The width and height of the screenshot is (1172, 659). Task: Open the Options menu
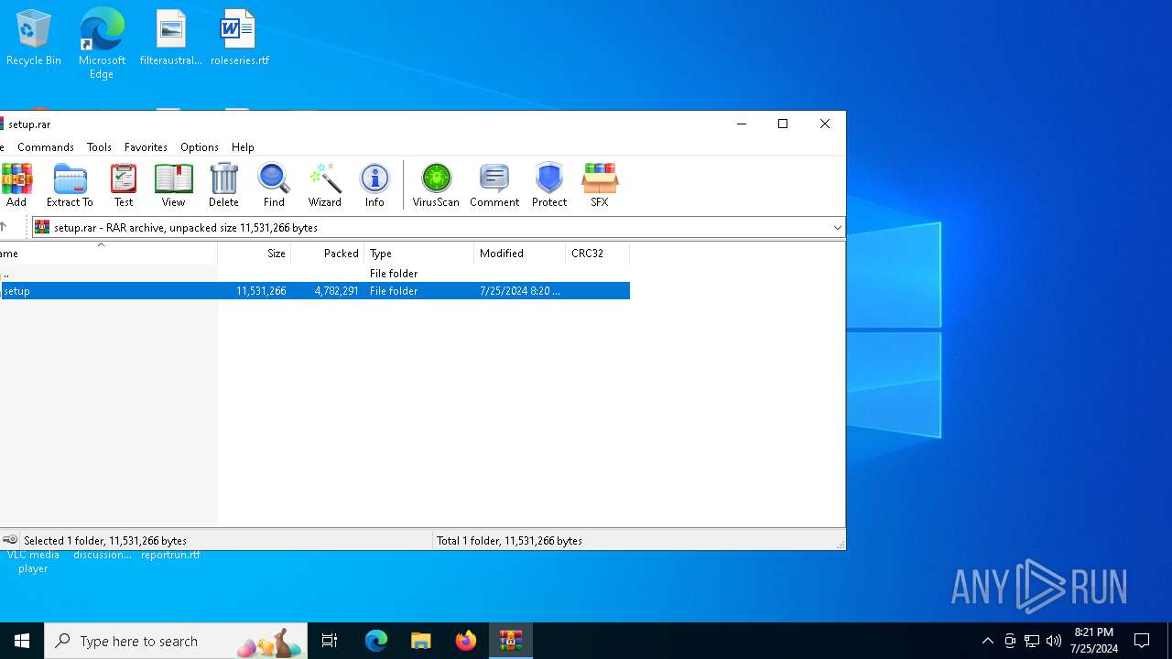pyautogui.click(x=200, y=147)
